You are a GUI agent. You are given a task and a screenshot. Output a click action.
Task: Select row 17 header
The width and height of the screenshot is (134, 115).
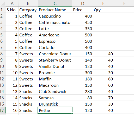point(3,110)
